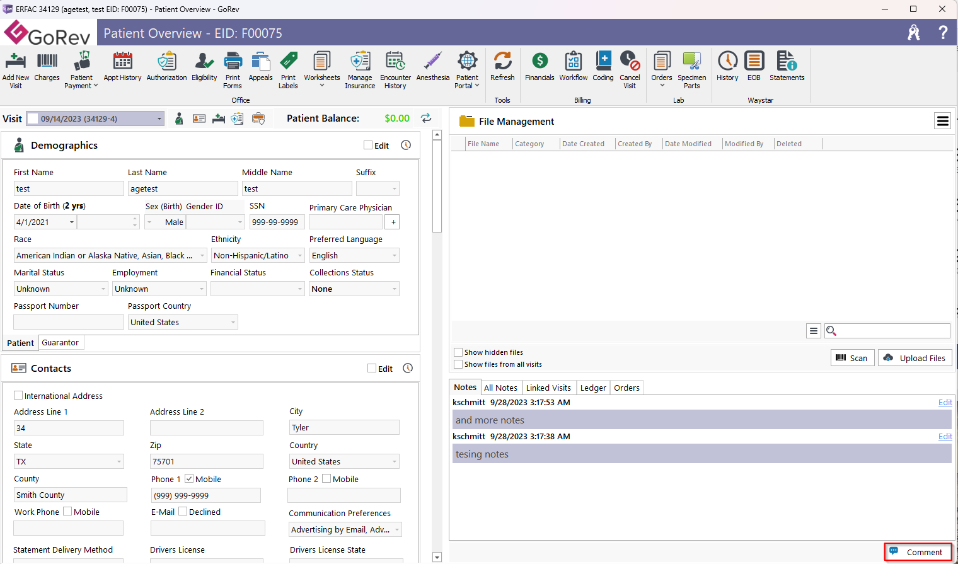
Task: Open Patient Portal menu
Action: [467, 70]
